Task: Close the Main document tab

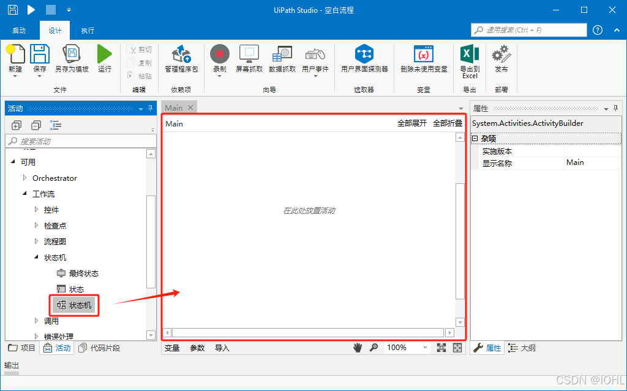Action: point(191,108)
